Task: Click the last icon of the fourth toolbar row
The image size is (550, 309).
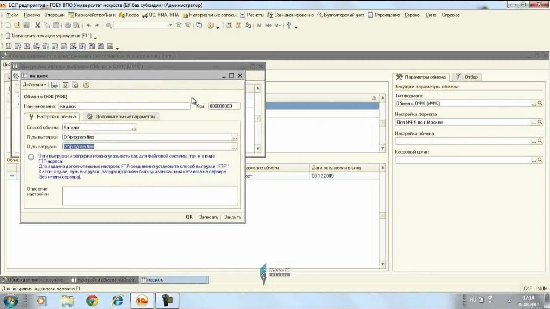Action: point(110,46)
